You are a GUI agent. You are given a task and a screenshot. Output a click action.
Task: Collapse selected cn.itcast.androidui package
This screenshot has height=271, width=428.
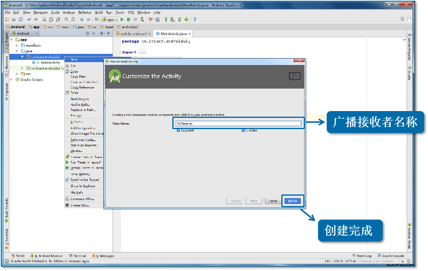22,57
